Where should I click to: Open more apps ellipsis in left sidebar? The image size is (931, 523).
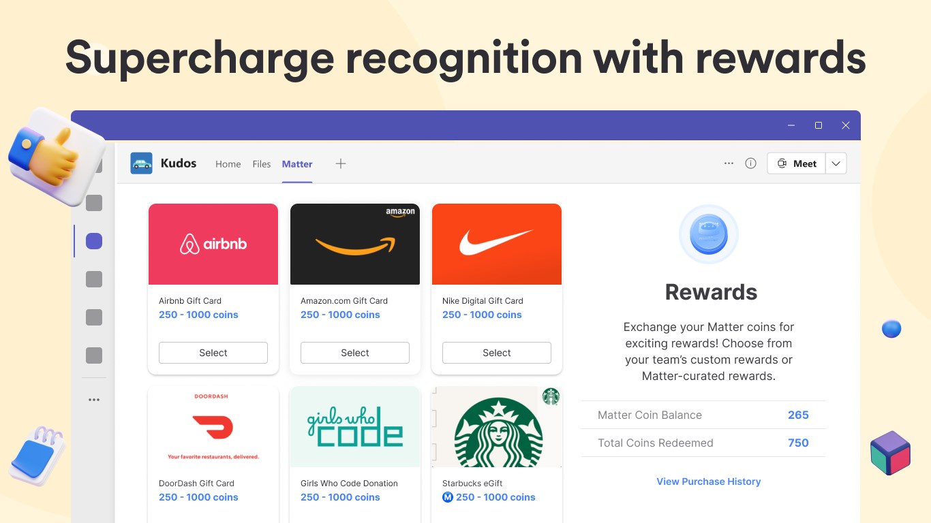click(x=94, y=400)
